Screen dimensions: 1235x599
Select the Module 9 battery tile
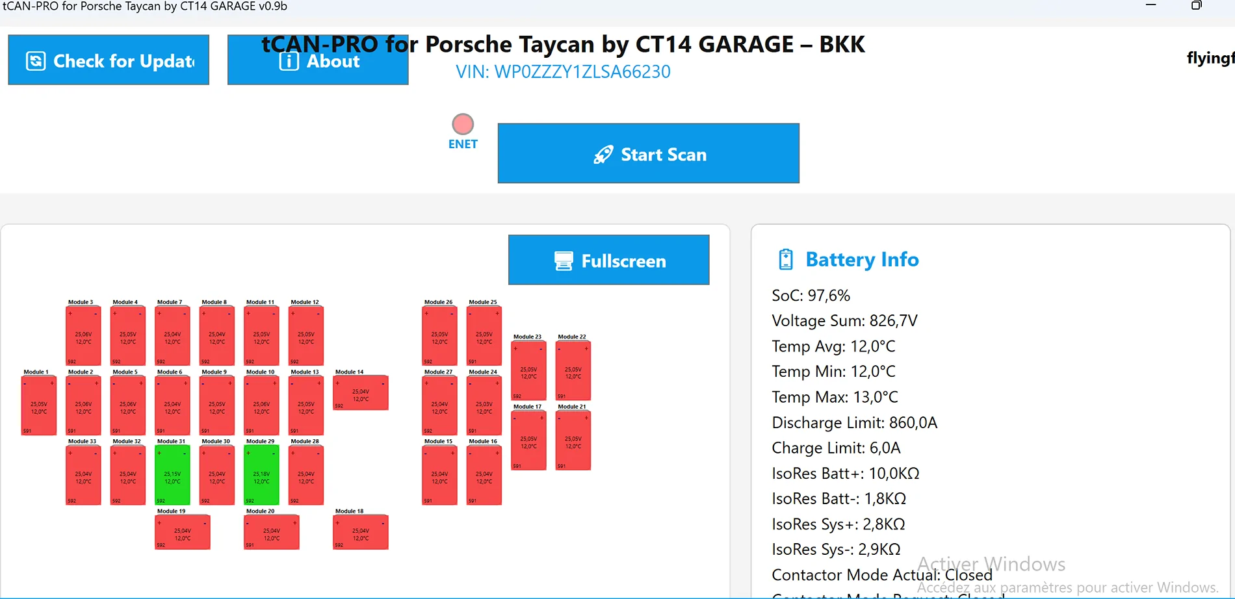pos(217,405)
